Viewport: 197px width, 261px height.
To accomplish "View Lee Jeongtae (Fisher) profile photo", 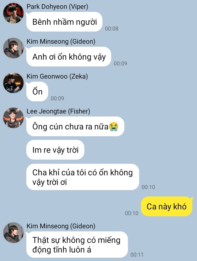I will (x=13, y=118).
